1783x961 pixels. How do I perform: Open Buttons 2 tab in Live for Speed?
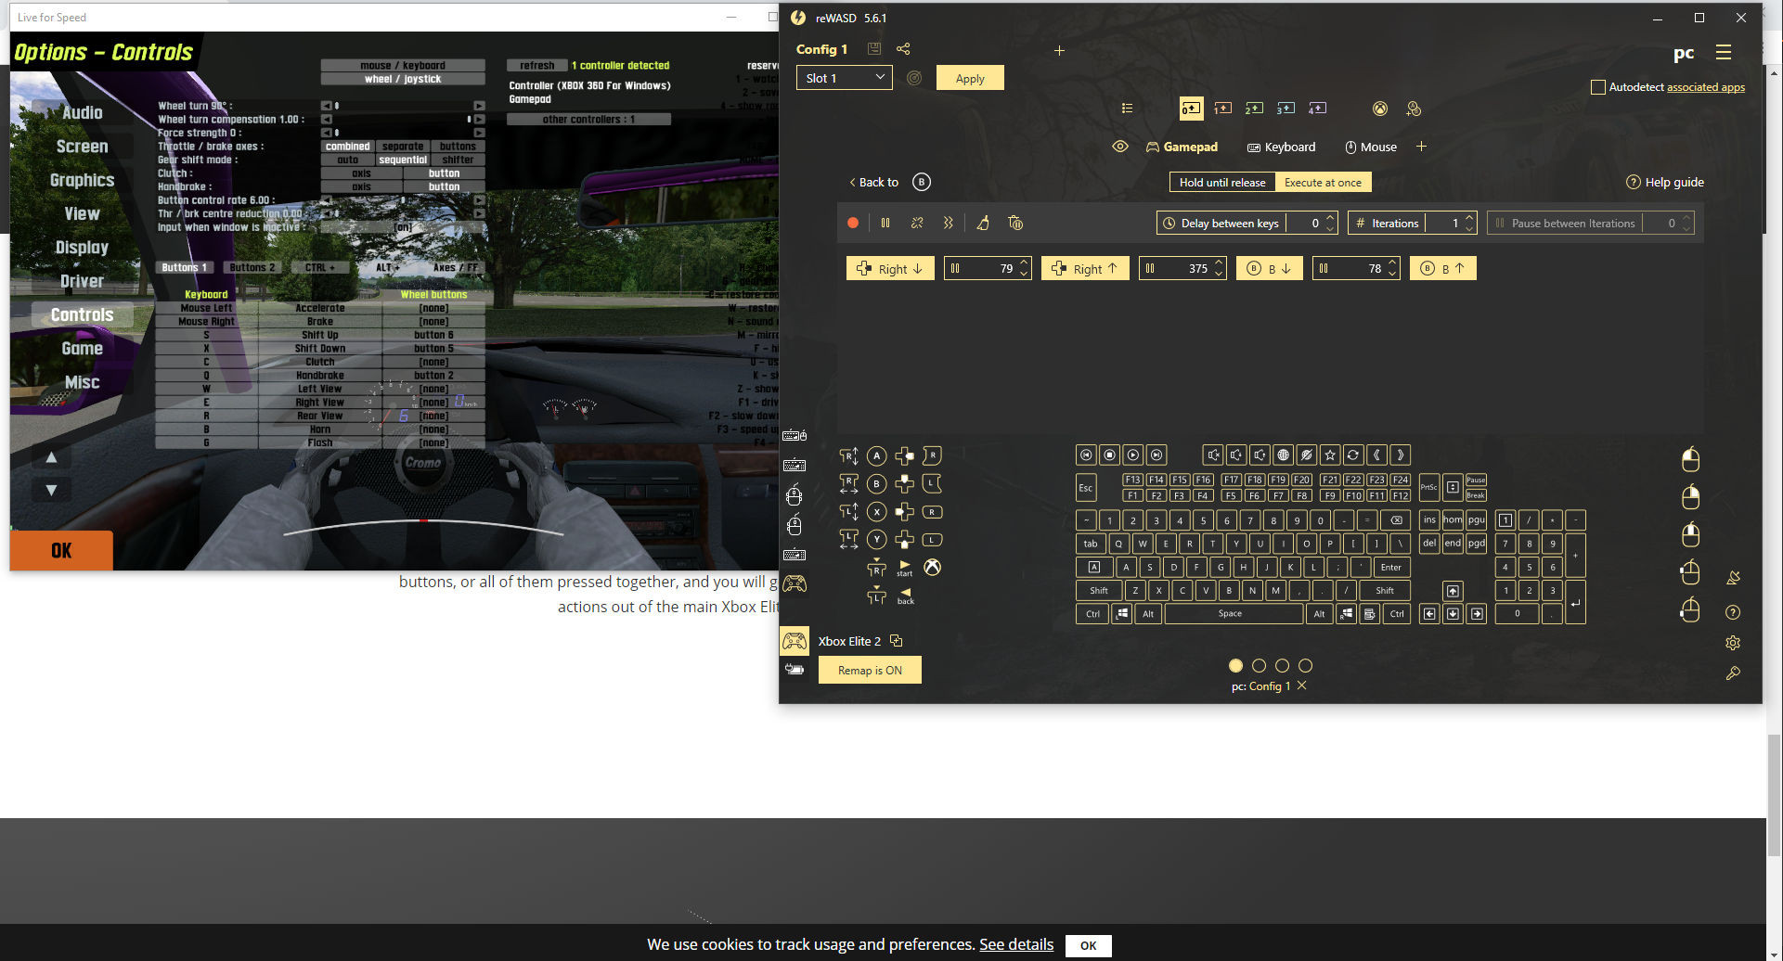coord(252,267)
